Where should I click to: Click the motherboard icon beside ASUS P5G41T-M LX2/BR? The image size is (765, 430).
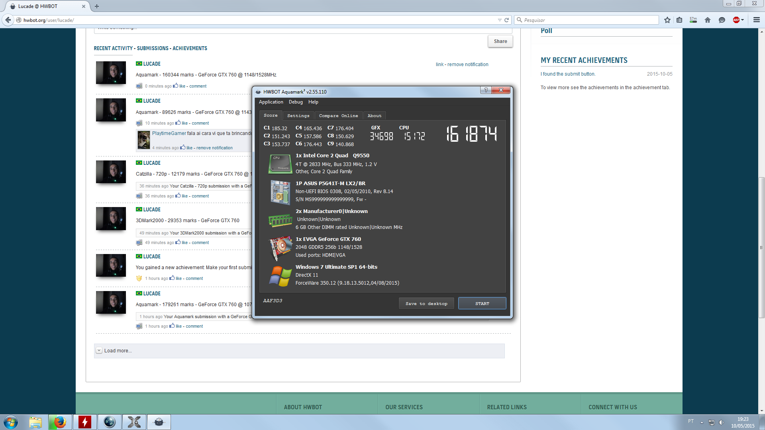coord(280,192)
